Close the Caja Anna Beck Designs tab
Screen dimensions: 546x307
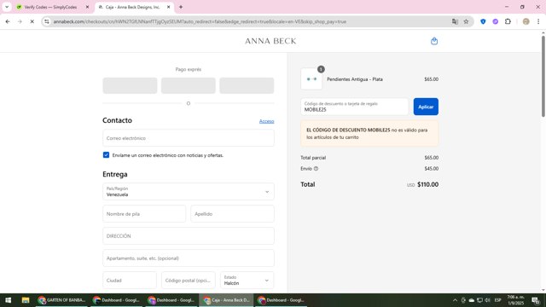point(169,7)
